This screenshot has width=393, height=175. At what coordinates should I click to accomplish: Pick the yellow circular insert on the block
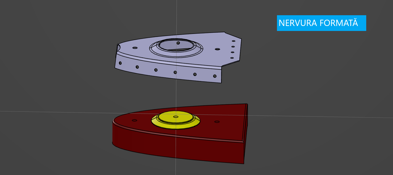(x=176, y=120)
